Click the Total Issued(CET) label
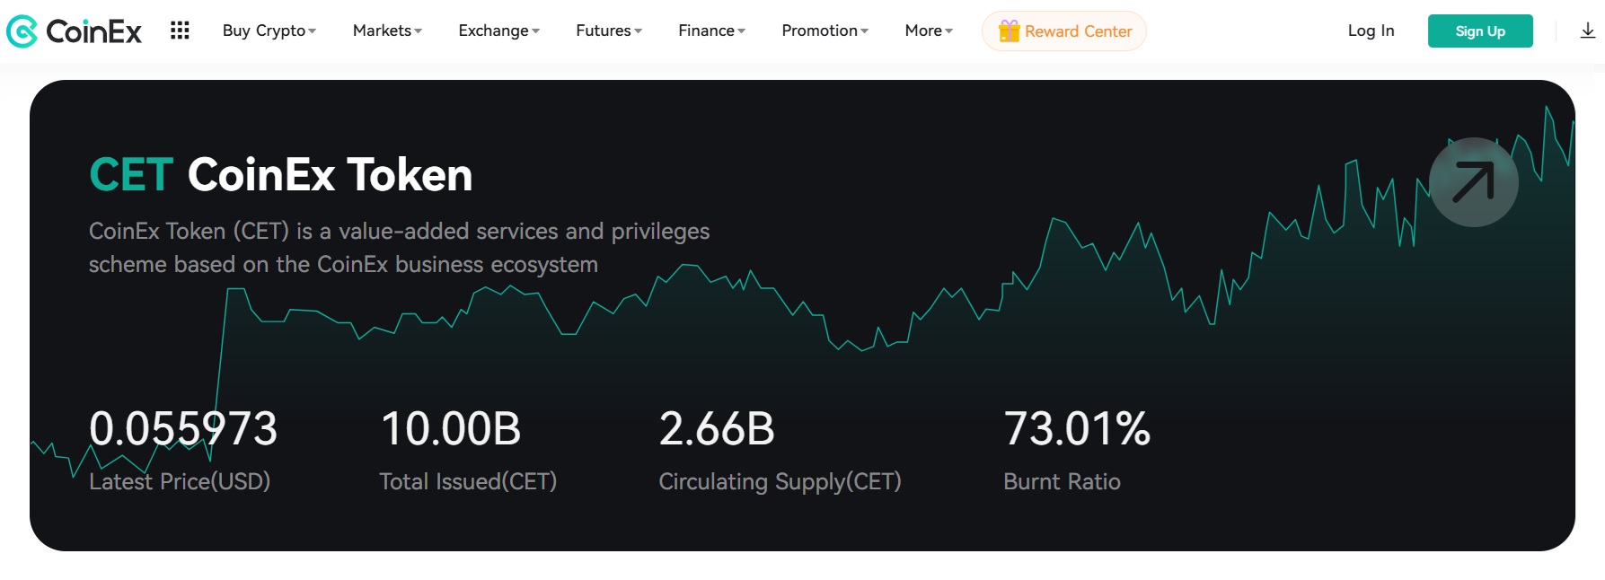Image resolution: width=1605 pixels, height=580 pixels. 468,481
